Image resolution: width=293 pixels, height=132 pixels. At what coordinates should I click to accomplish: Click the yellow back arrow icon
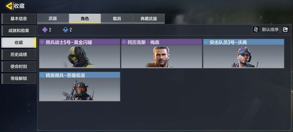coord(9,6)
